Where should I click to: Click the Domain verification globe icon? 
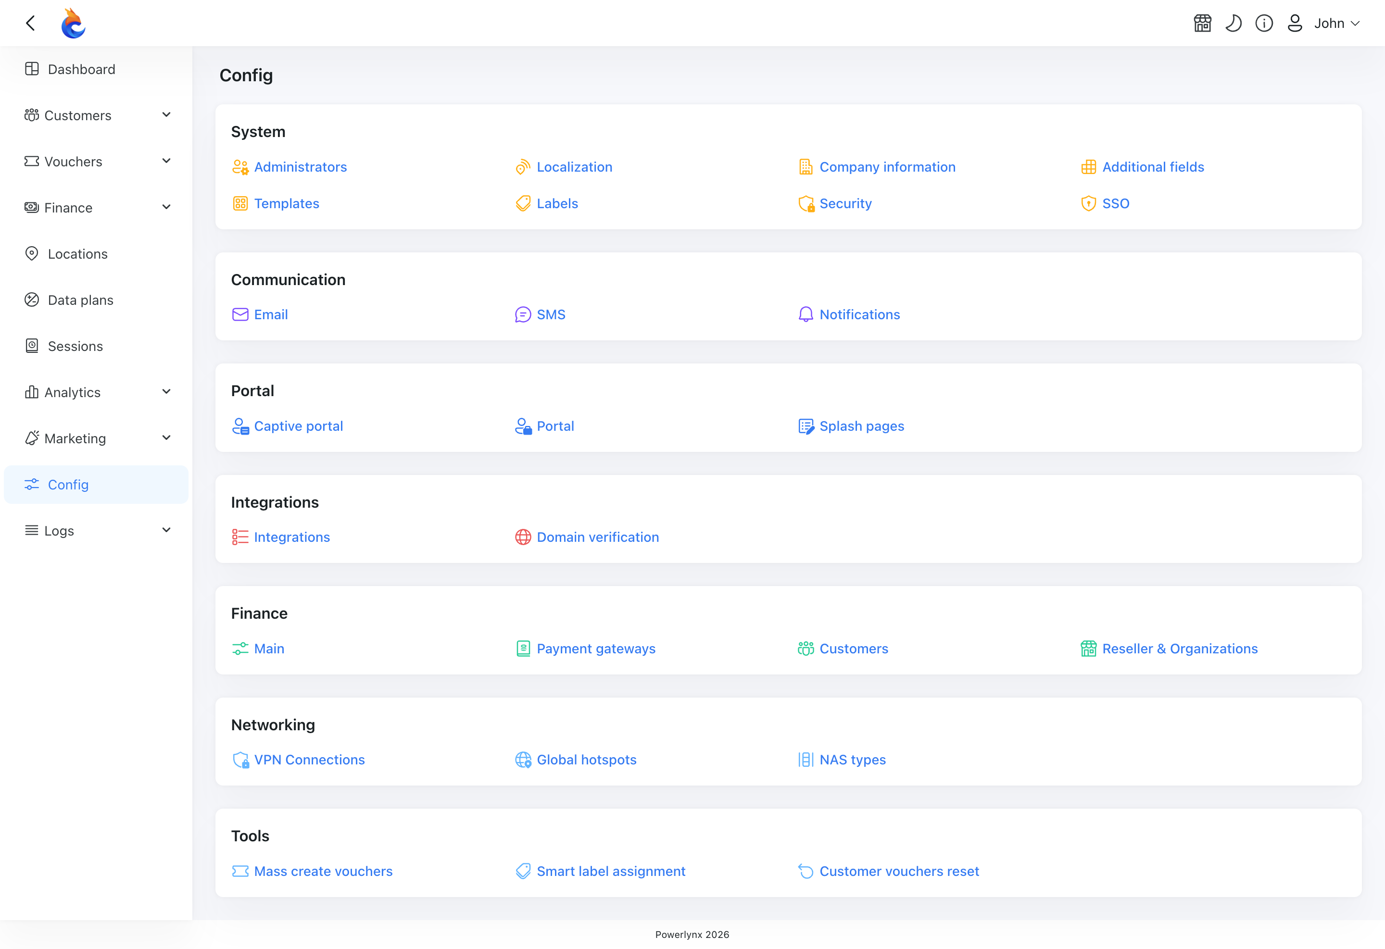(523, 537)
